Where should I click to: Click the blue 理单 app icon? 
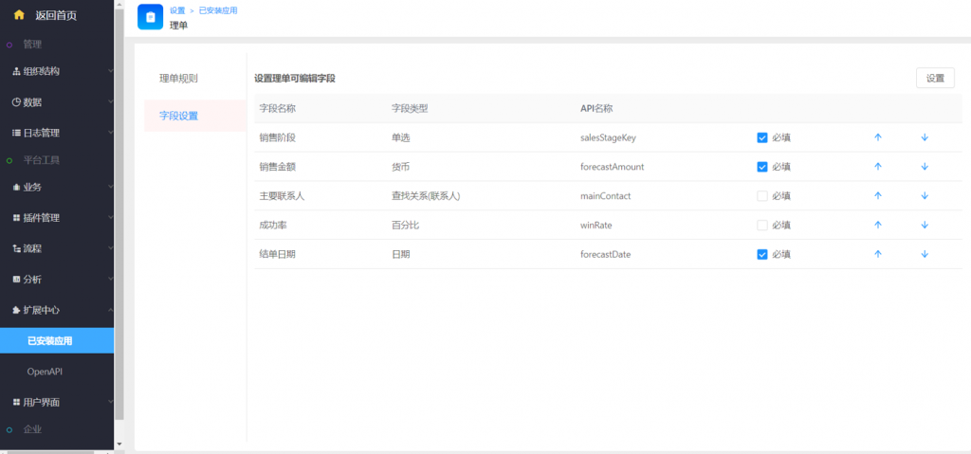pyautogui.click(x=150, y=17)
